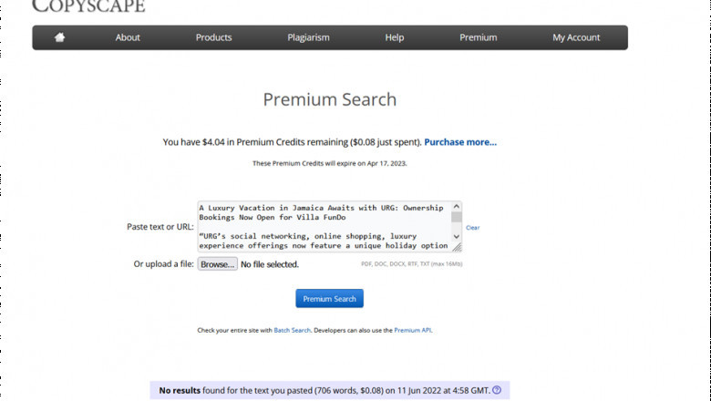Select Premium in the navigation bar
Image resolution: width=711 pixels, height=401 pixels.
pyautogui.click(x=478, y=37)
